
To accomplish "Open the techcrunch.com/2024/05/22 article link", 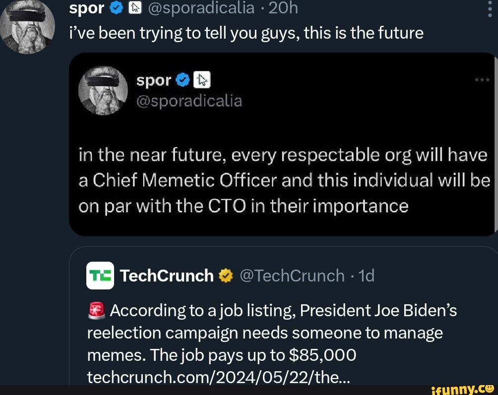I will (x=218, y=377).
